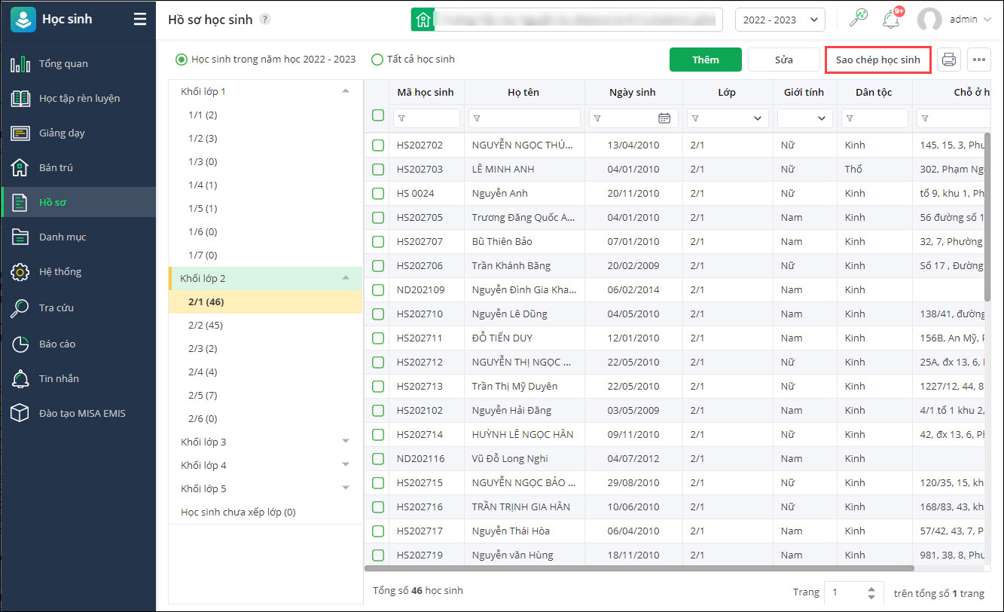
Task: Click the Sao chép học sinh button
Action: pos(877,60)
